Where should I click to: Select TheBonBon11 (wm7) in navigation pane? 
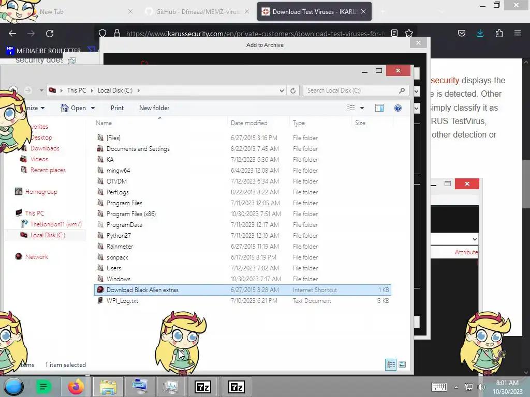tap(56, 224)
